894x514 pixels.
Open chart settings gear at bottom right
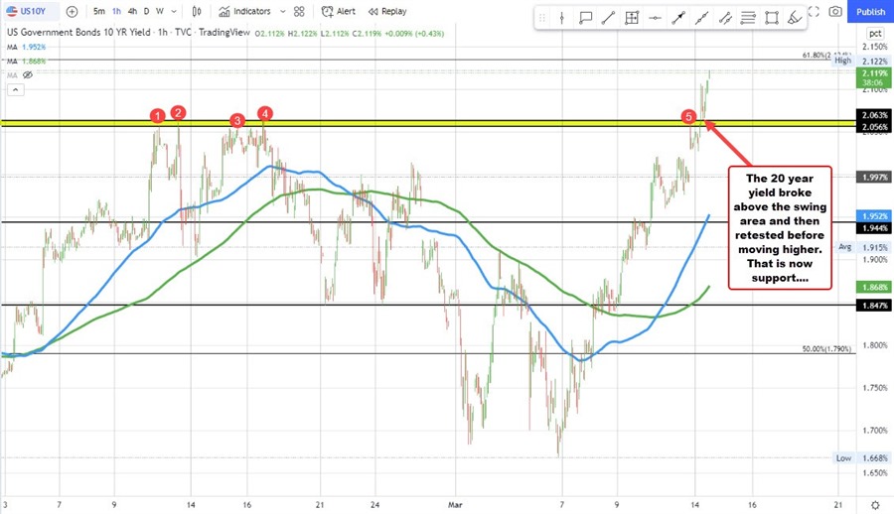point(874,504)
